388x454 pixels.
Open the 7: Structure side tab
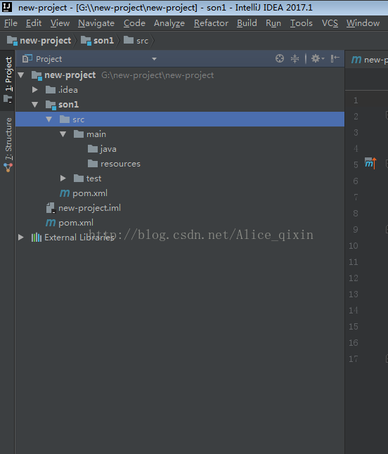point(8,145)
